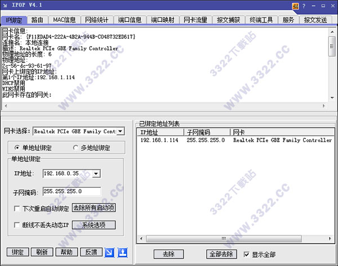Open the 终端工具 tab

(261, 20)
